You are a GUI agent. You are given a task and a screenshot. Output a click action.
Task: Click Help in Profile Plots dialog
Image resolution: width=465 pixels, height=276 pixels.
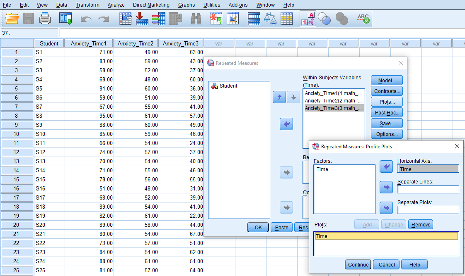[414, 265]
